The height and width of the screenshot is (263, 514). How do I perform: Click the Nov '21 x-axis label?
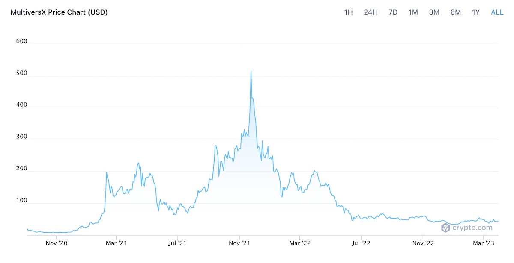point(240,243)
